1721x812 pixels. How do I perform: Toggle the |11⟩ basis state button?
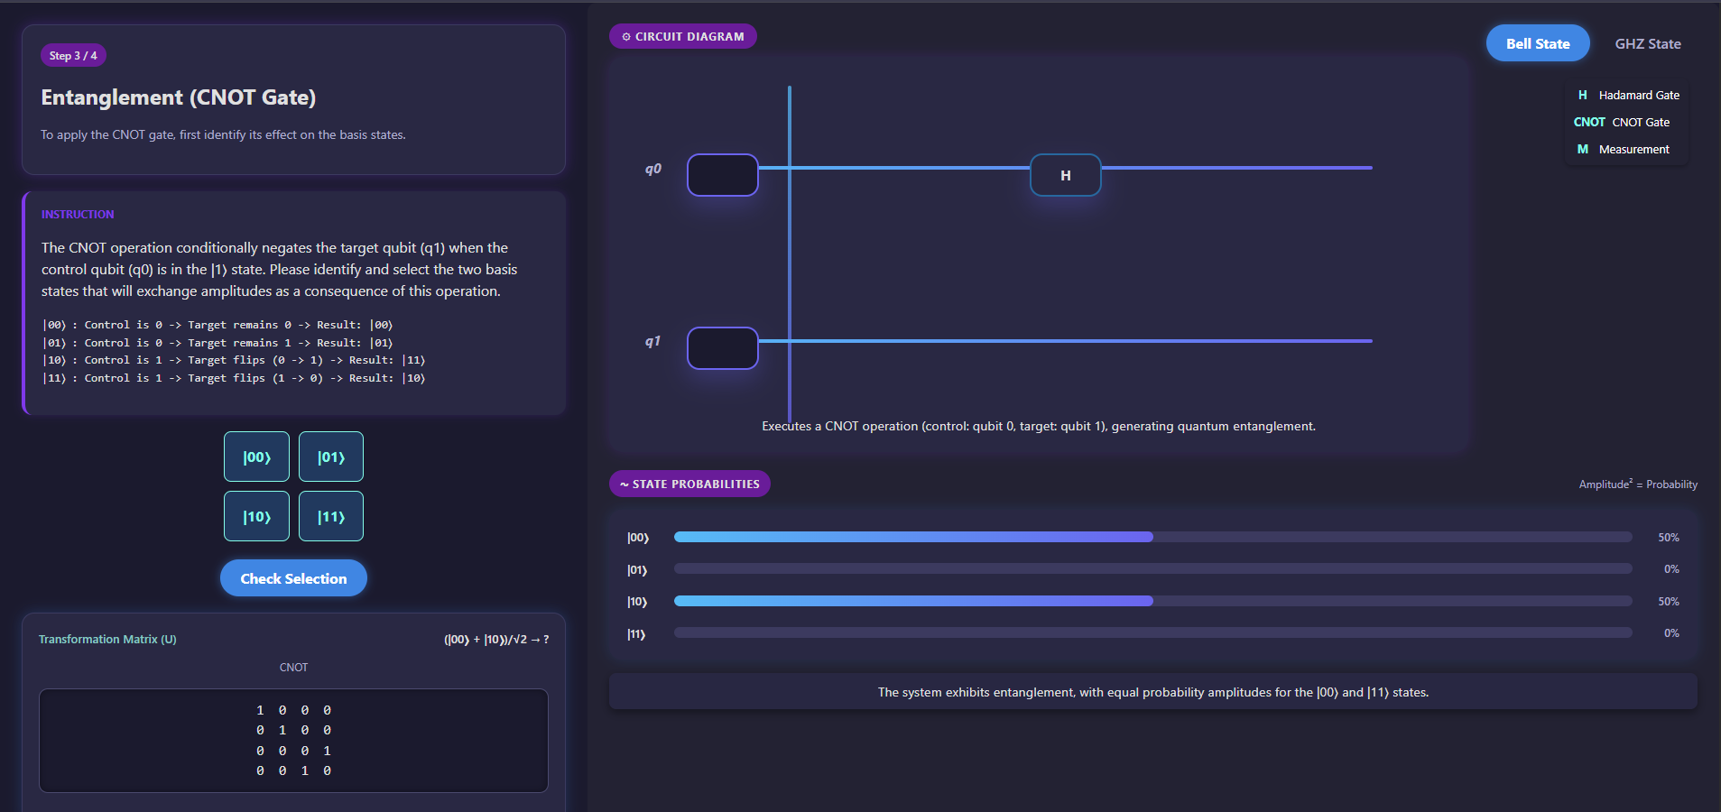(x=331, y=517)
